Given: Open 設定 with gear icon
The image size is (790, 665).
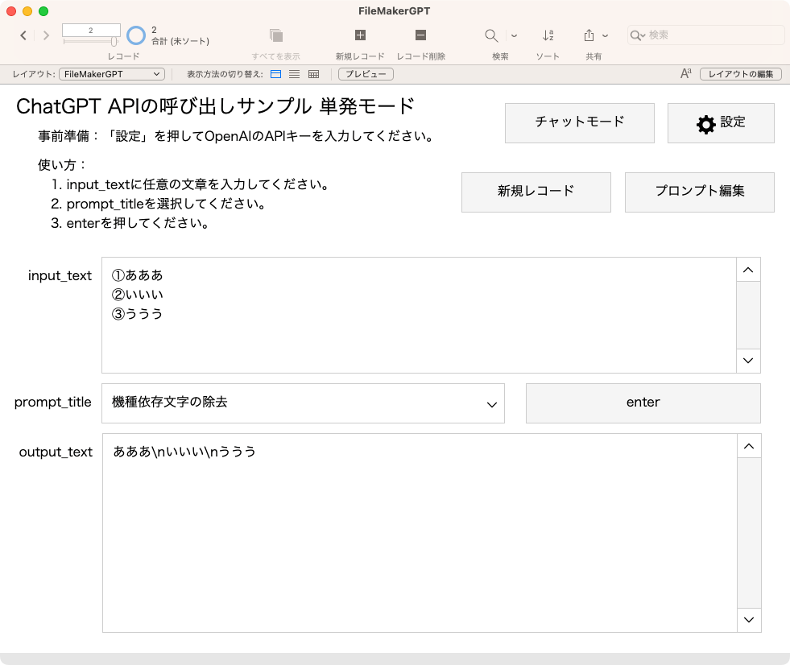Looking at the screenshot, I should [721, 123].
